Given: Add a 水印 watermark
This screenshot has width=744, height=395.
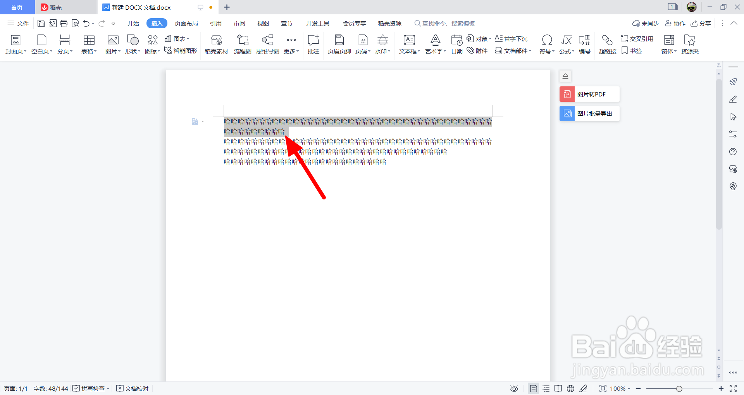Looking at the screenshot, I should point(382,44).
